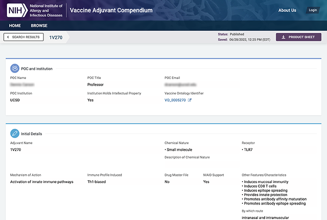327x220 pixels.
Task: Open the VO_0005270 ontology link
Action: coord(175,100)
